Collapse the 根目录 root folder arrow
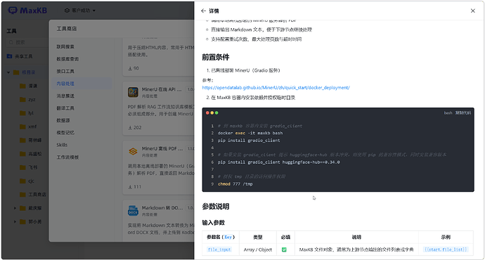Image resolution: width=485 pixels, height=260 pixels. click(x=8, y=72)
